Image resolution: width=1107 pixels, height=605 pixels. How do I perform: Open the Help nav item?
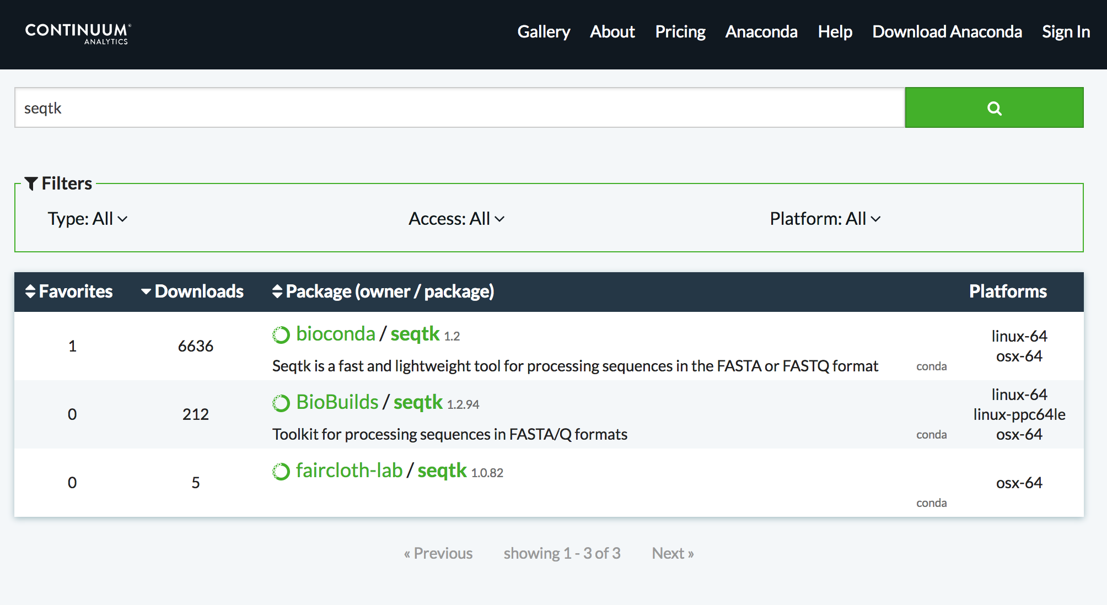835,31
